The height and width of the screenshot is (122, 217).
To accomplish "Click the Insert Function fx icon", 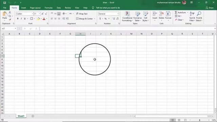I will coord(36,28).
